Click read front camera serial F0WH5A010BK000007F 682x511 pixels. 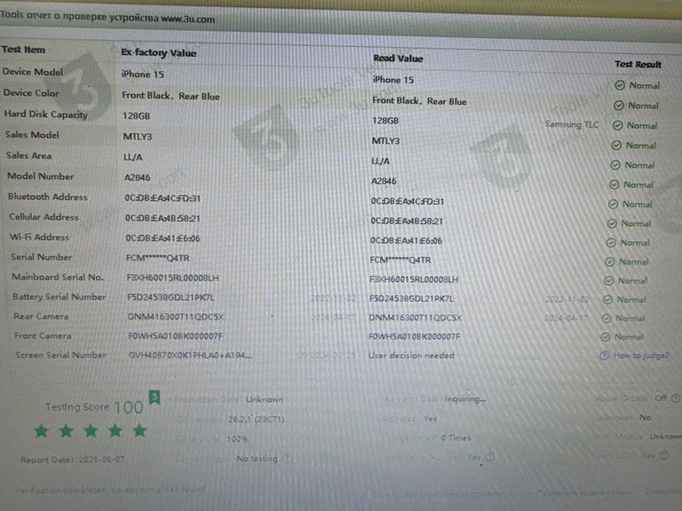[414, 336]
